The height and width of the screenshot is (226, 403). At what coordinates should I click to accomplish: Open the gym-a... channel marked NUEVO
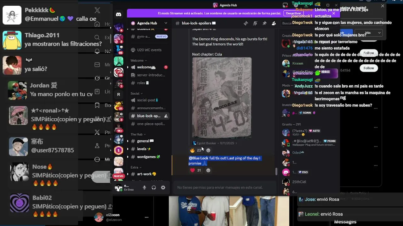pos(149,36)
